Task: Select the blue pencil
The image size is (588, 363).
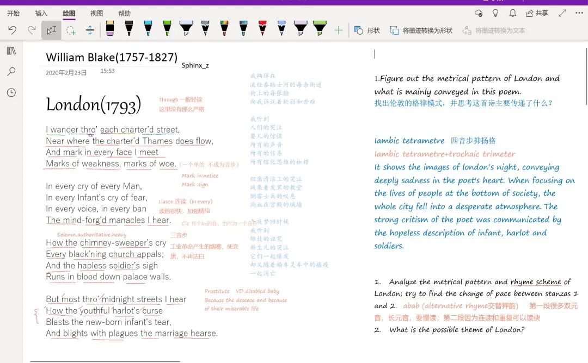Action: [281, 28]
